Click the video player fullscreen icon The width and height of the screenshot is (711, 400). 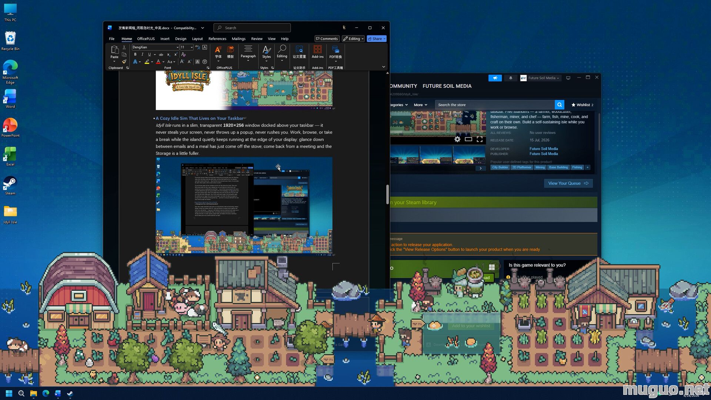click(480, 139)
